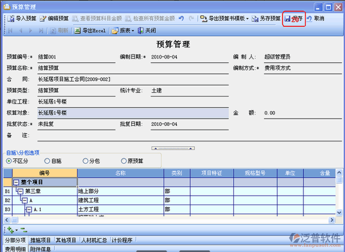345x252 pixels.
Task: Export data with 导出Excel icon
Action: [x=77, y=31]
